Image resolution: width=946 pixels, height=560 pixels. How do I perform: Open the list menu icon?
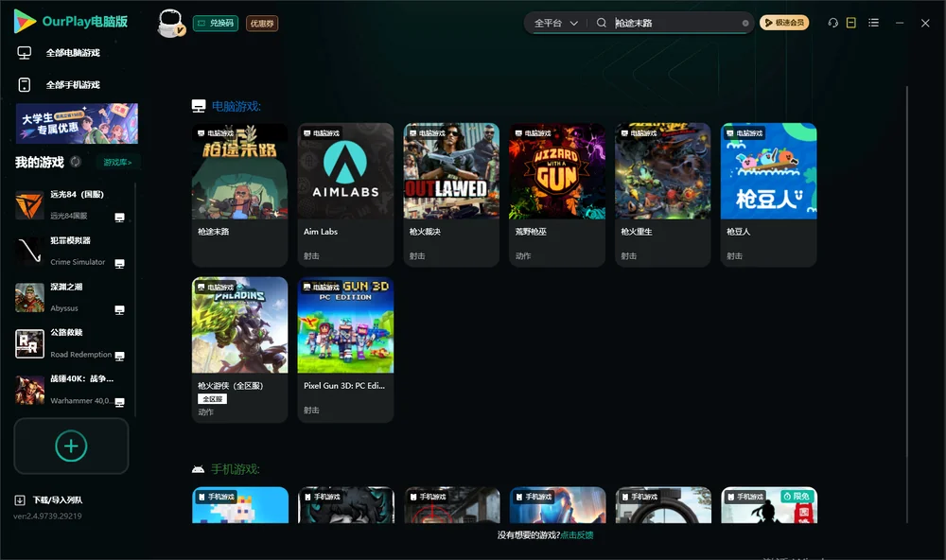[x=873, y=23]
